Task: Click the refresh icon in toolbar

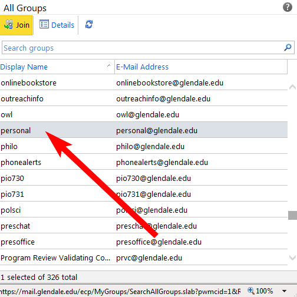Action: pyautogui.click(x=89, y=24)
